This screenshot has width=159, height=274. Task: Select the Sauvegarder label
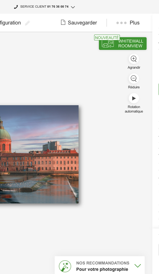82,23
